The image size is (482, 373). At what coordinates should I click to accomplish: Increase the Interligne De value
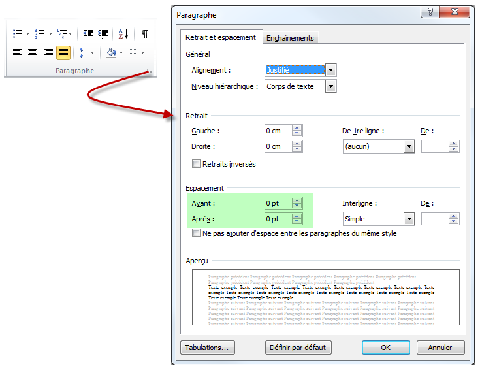pyautogui.click(x=453, y=216)
